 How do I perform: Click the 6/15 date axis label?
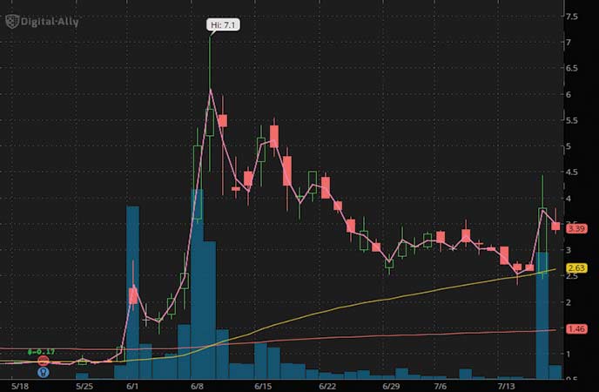tap(263, 386)
